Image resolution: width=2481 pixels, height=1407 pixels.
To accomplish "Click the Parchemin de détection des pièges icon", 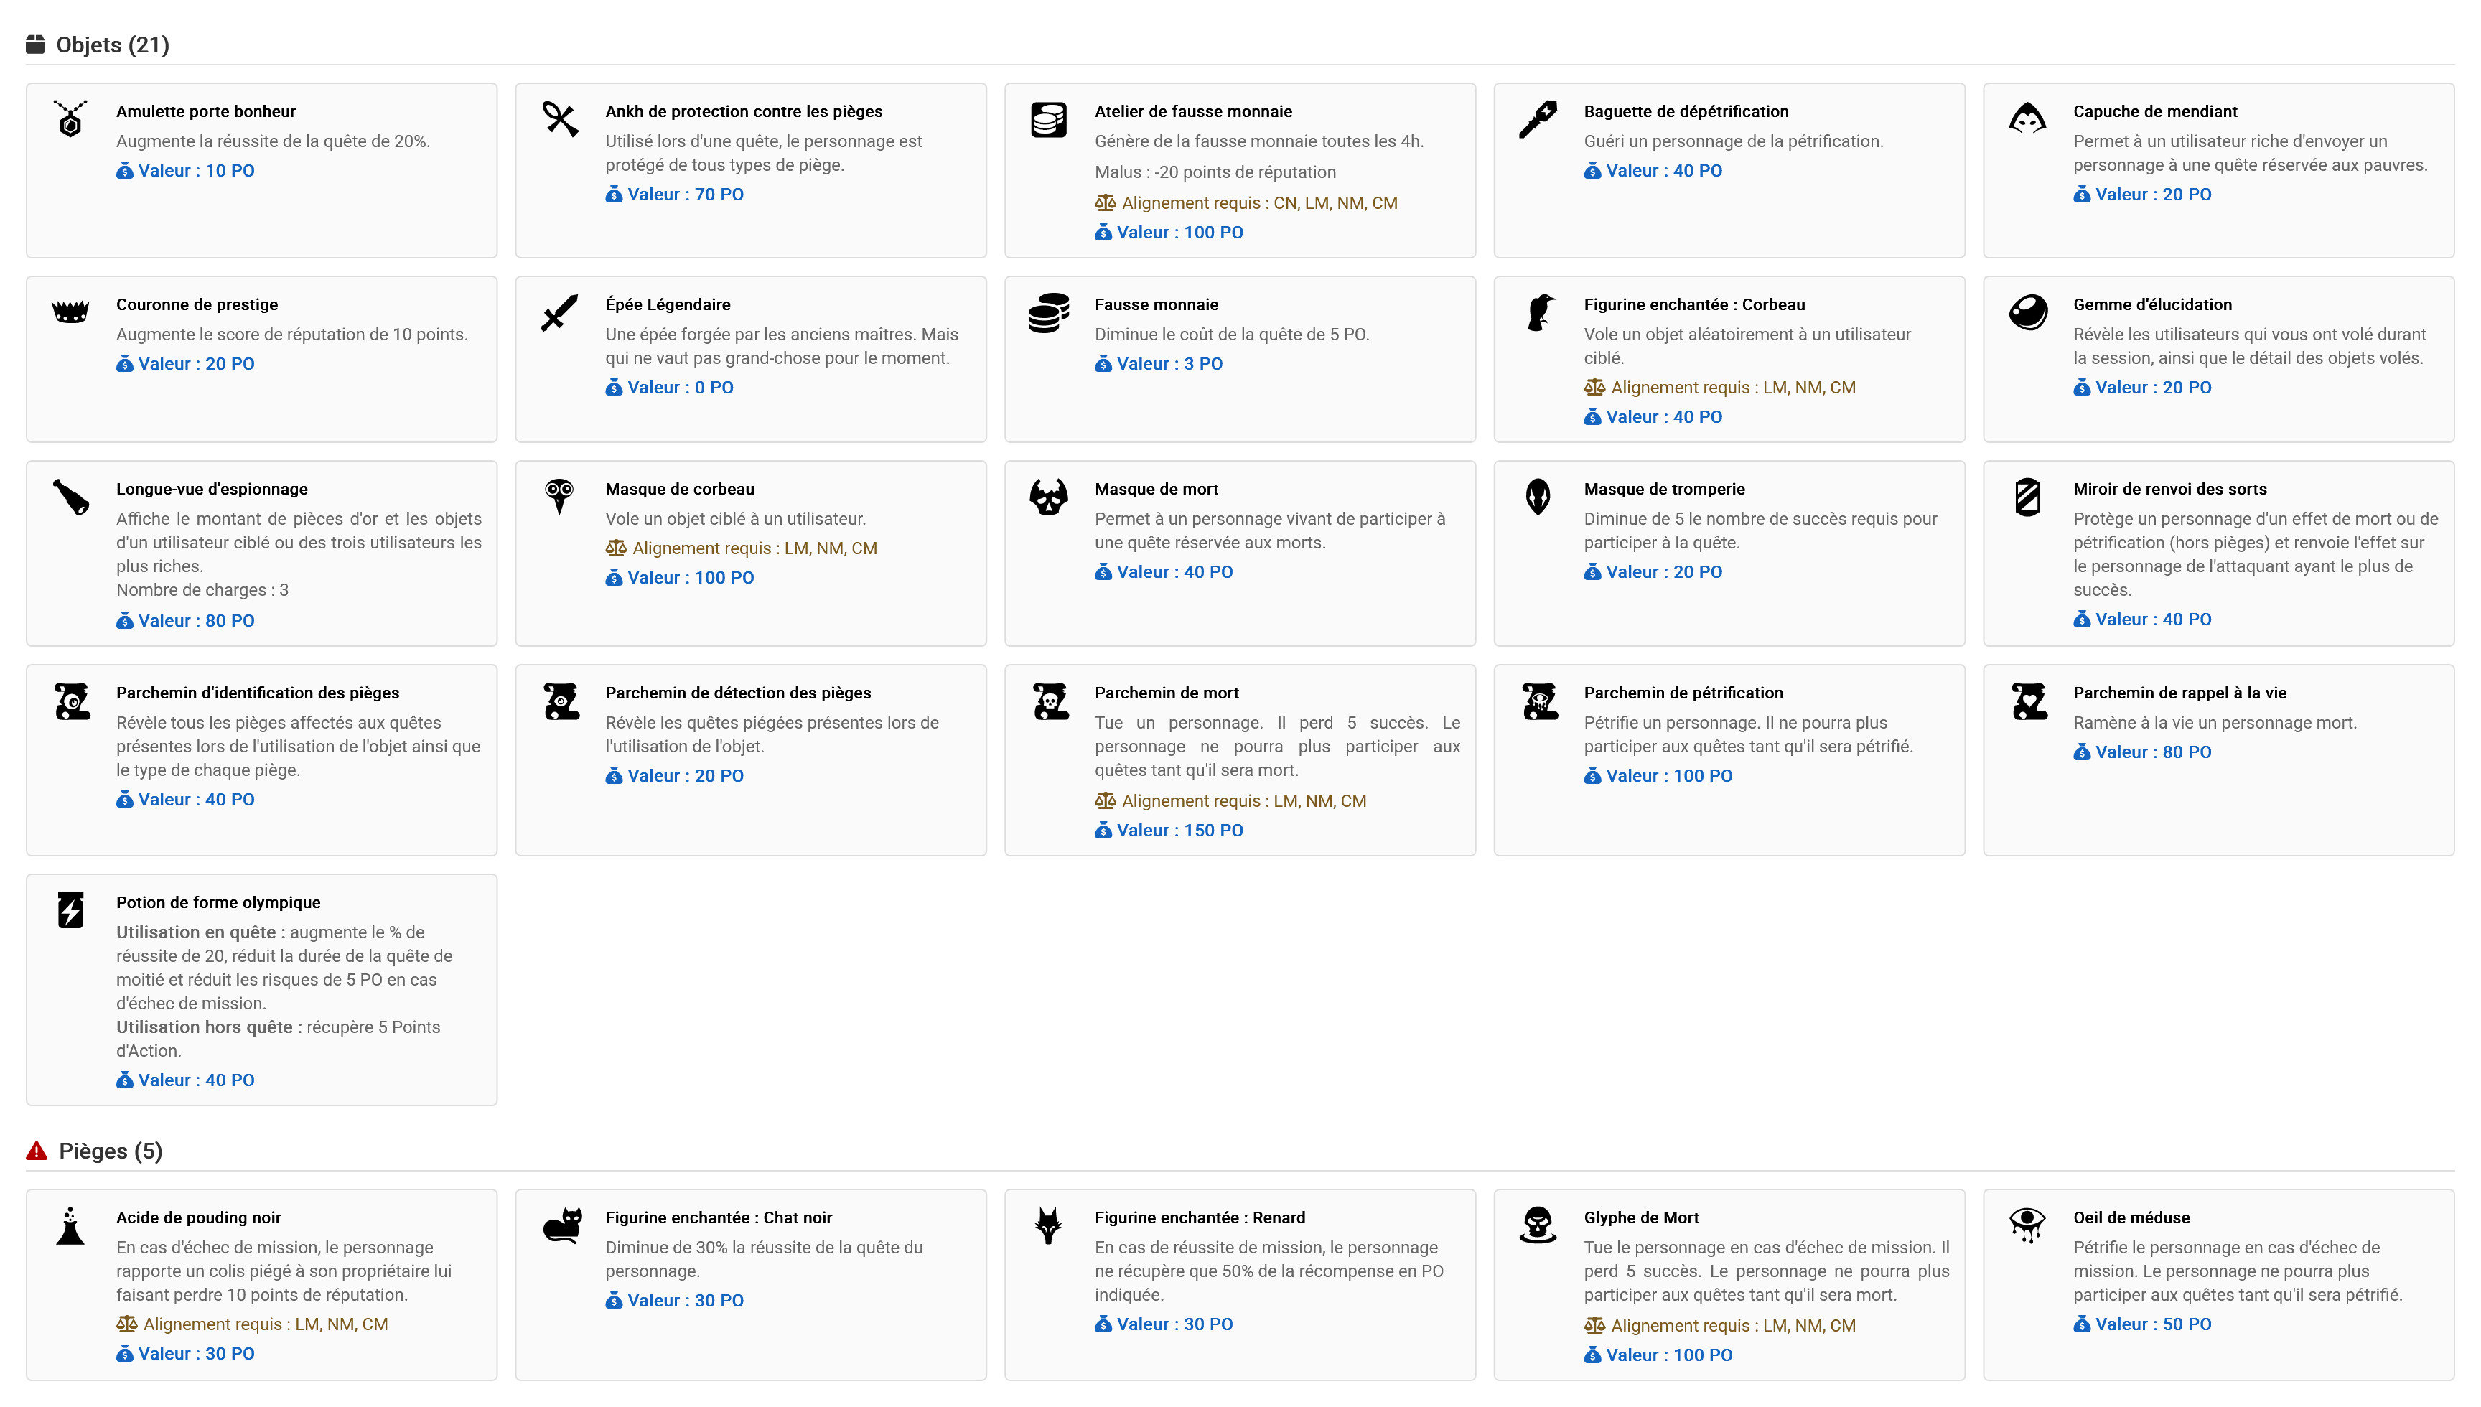I will click(561, 701).
